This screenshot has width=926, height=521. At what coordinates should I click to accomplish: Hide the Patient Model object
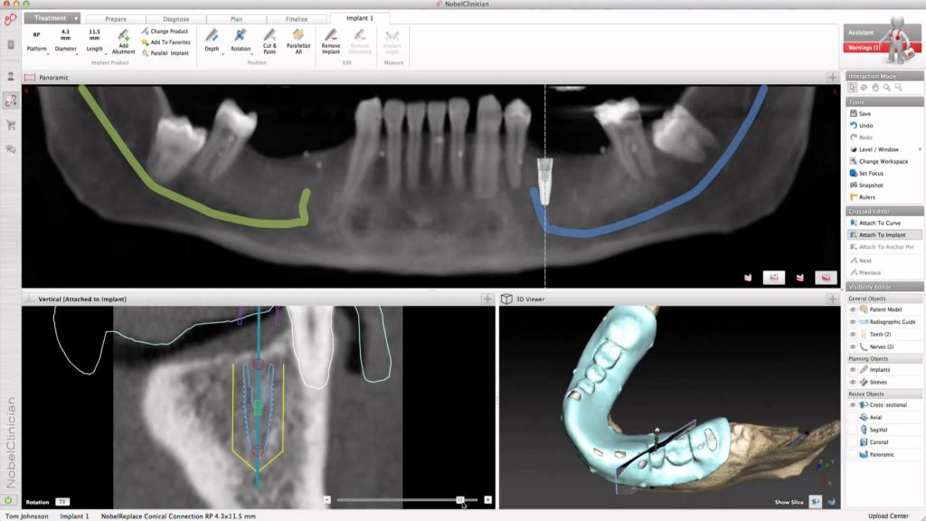tap(853, 309)
